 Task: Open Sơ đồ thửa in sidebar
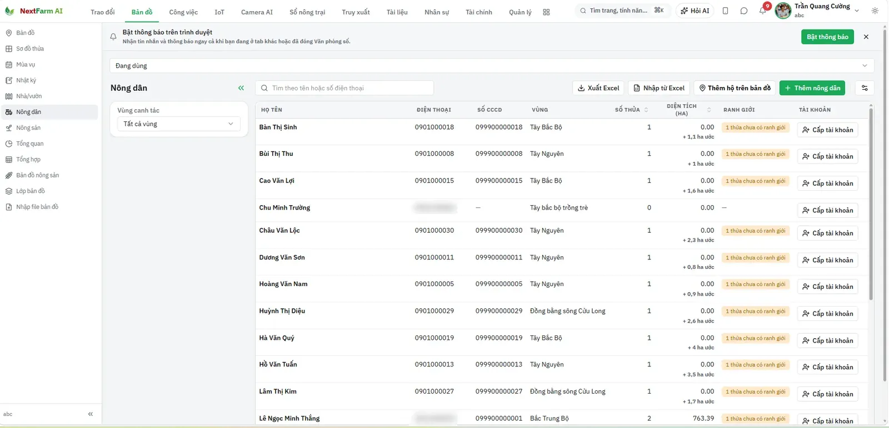[49, 49]
